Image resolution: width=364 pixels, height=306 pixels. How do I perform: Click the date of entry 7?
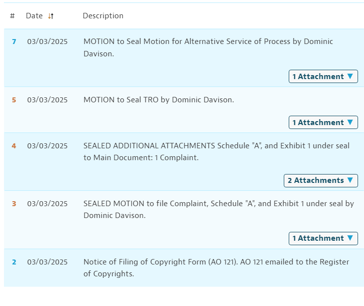point(48,42)
